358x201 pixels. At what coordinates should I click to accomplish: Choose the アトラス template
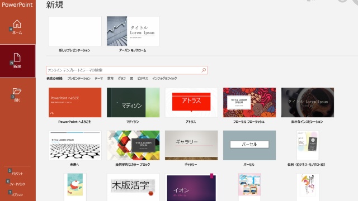(x=191, y=103)
